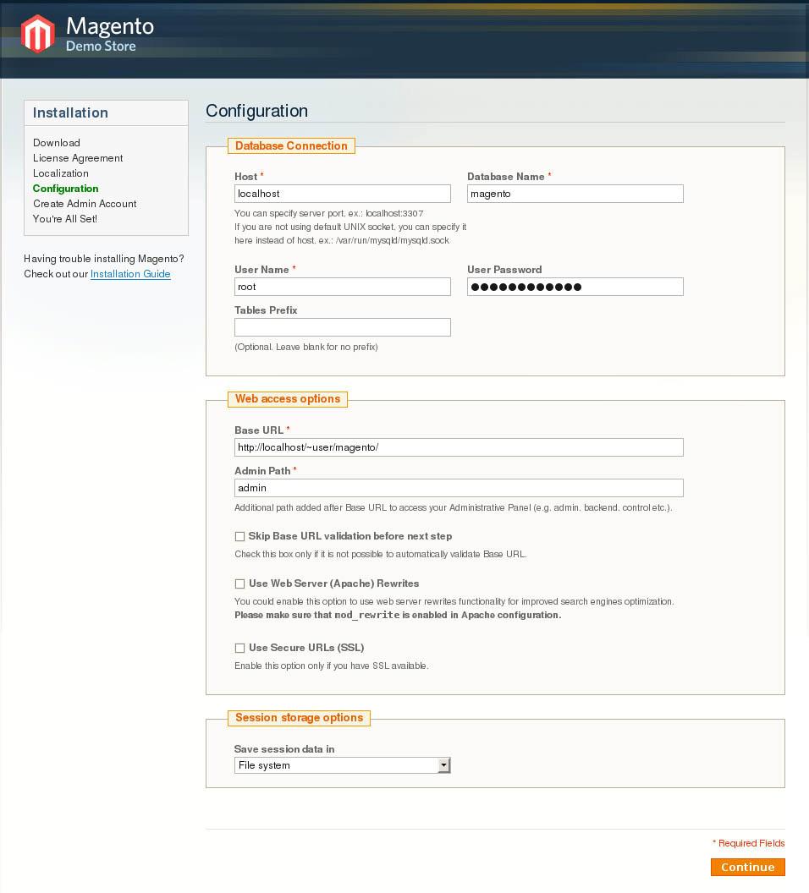Screen dimensions: 809x893
Task: Click the Continue button
Action: 747,867
